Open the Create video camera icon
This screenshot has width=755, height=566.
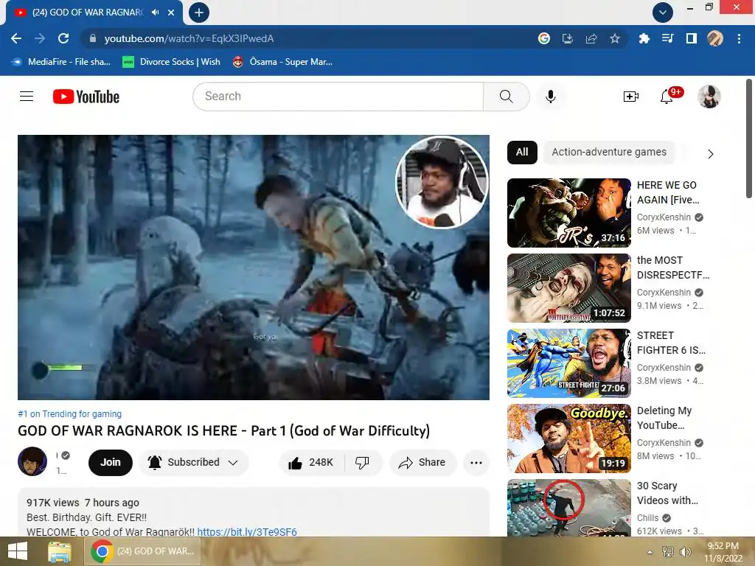631,97
